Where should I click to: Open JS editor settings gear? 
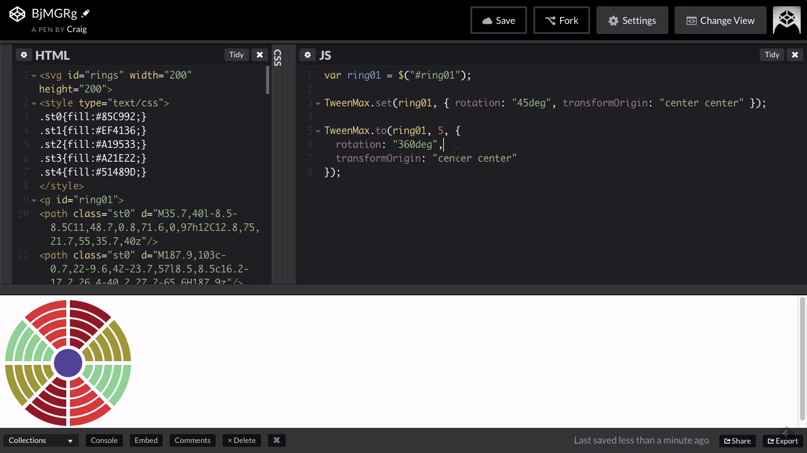coord(308,55)
